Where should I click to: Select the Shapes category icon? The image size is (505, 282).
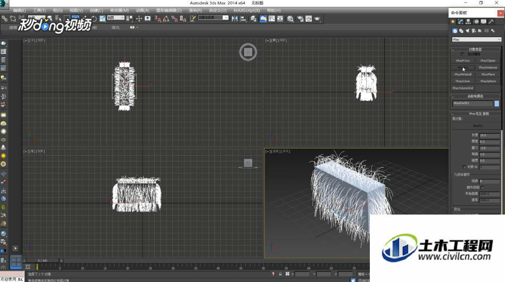(x=461, y=31)
